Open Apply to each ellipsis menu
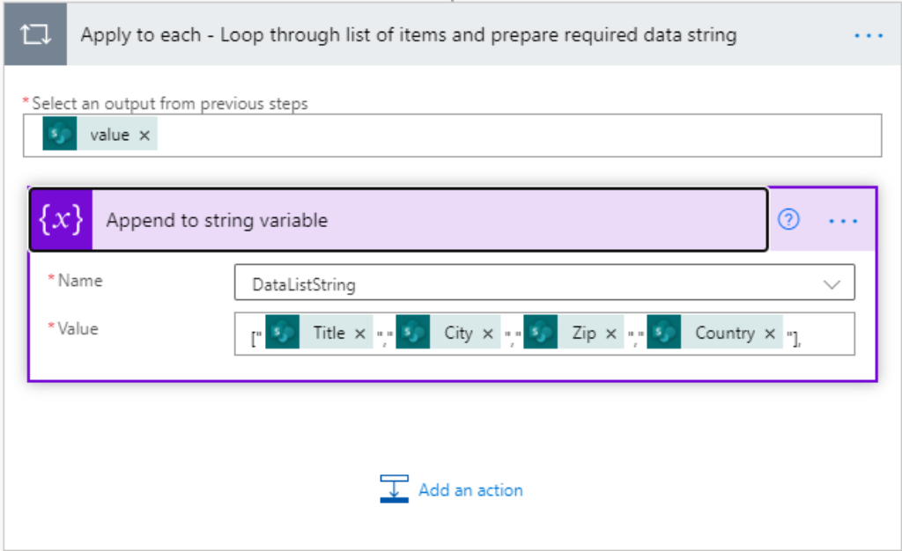 coord(868,35)
